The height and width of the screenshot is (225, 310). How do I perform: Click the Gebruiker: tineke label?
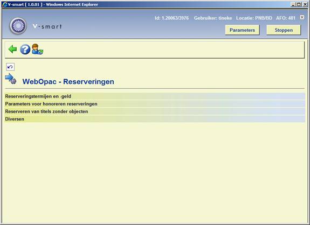[x=213, y=18]
